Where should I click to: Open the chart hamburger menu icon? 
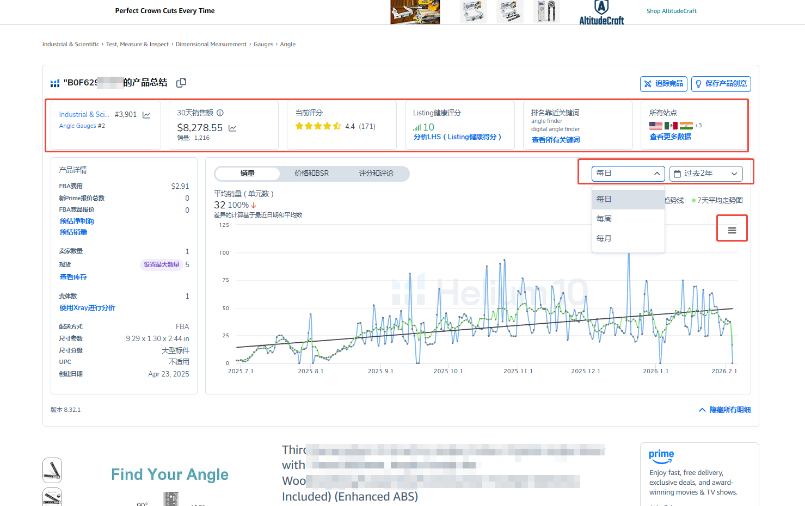(x=732, y=231)
